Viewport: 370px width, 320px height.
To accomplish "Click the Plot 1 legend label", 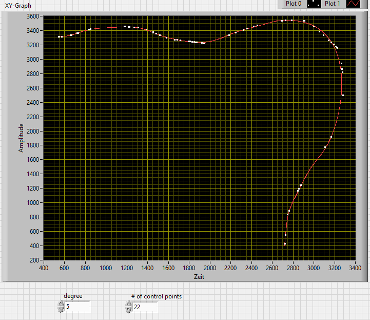I will click(332, 4).
